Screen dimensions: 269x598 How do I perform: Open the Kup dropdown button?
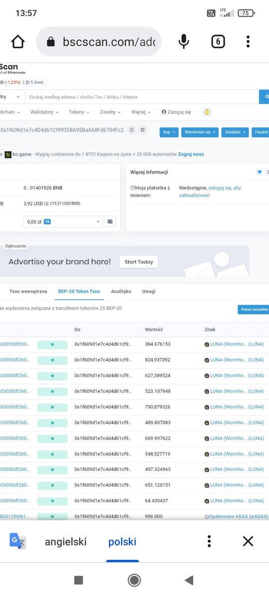(169, 132)
